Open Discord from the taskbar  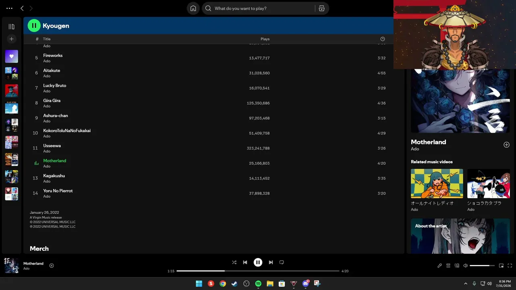[306, 284]
